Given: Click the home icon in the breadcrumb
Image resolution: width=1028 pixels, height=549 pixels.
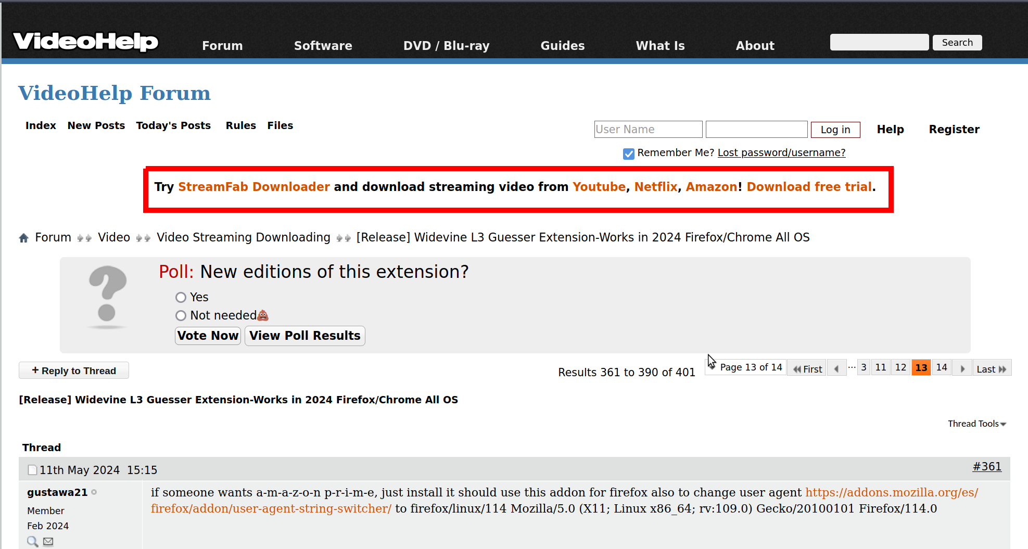Looking at the screenshot, I should (23, 238).
